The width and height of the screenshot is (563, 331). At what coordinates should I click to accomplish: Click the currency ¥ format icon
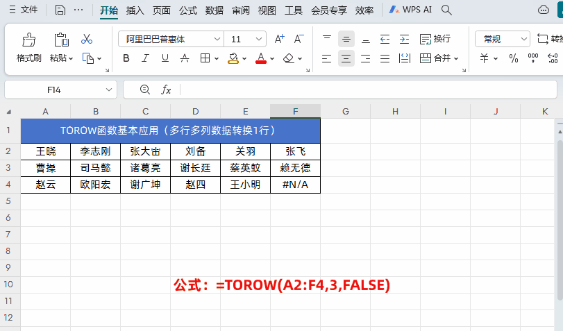click(485, 58)
